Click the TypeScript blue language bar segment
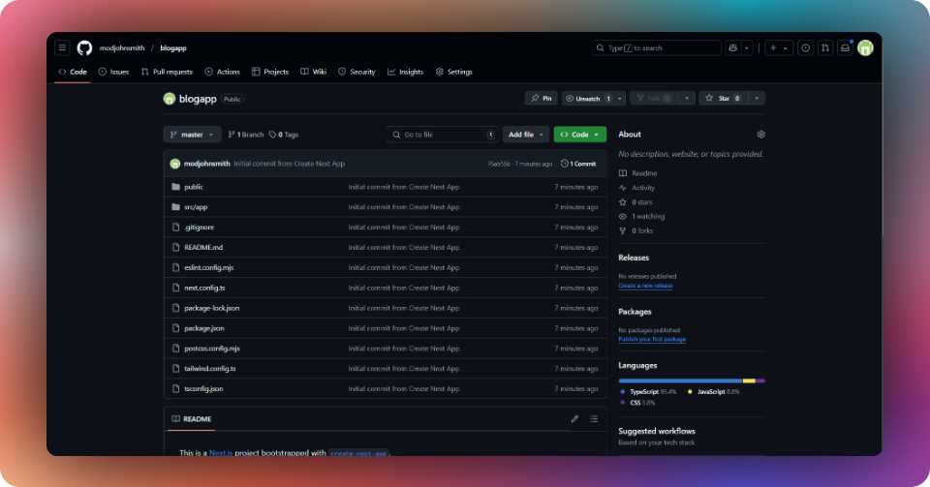Image resolution: width=930 pixels, height=487 pixels. coord(680,380)
